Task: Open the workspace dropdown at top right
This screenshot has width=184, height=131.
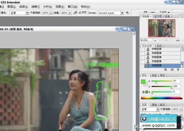Action: point(165,12)
